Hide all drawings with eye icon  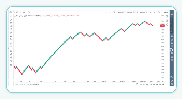click(x=11, y=61)
